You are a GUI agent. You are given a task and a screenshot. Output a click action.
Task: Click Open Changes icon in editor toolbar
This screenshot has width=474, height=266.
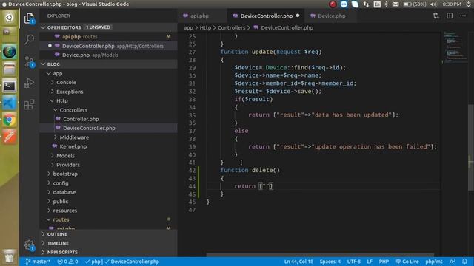[x=436, y=16]
